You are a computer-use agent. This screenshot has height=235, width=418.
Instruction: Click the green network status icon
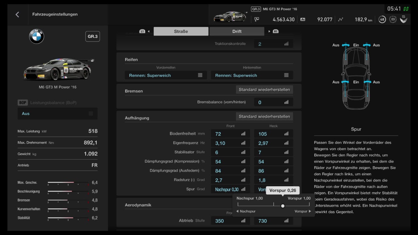click(406, 9)
